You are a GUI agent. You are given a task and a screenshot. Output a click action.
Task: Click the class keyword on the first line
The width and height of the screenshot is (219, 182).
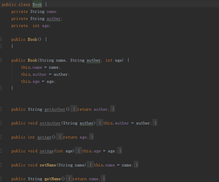[x=24, y=4]
